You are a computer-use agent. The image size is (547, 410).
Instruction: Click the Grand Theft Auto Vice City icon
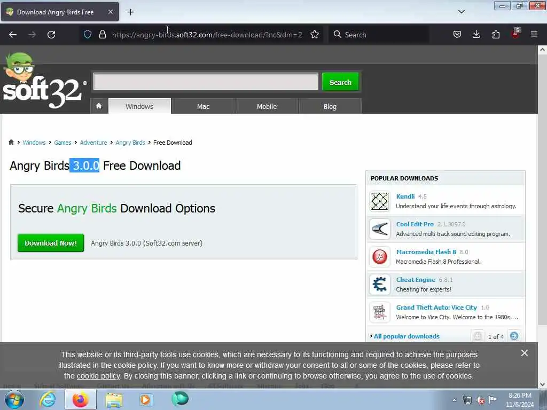[380, 312]
